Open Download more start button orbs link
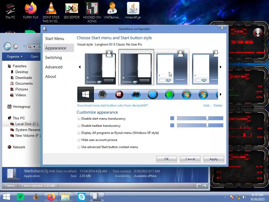Screen dimensions: 269x202 (x=112, y=105)
